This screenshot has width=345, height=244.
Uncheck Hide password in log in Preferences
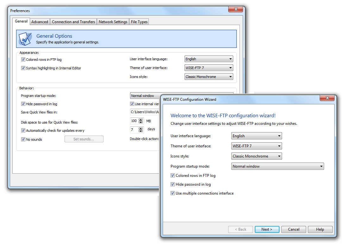23,104
